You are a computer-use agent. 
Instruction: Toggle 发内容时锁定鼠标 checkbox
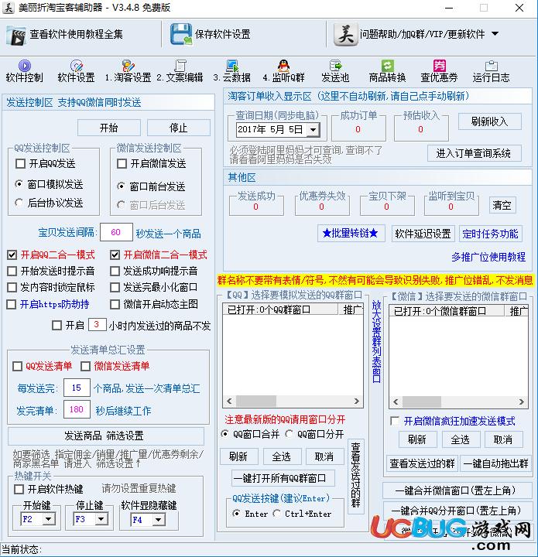pos(12,287)
